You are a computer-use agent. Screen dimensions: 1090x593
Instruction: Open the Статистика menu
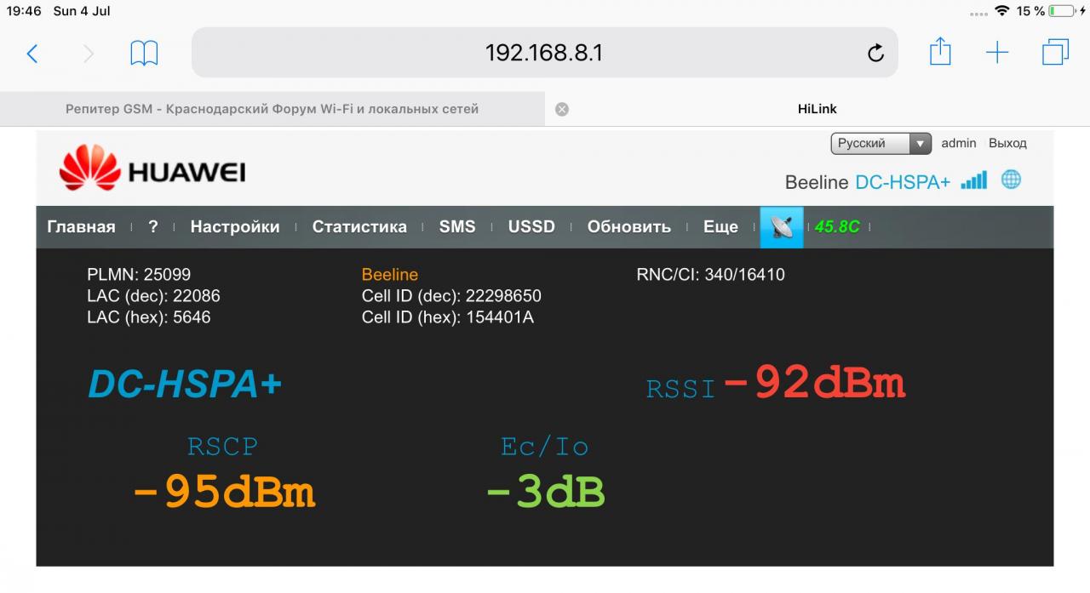[359, 227]
